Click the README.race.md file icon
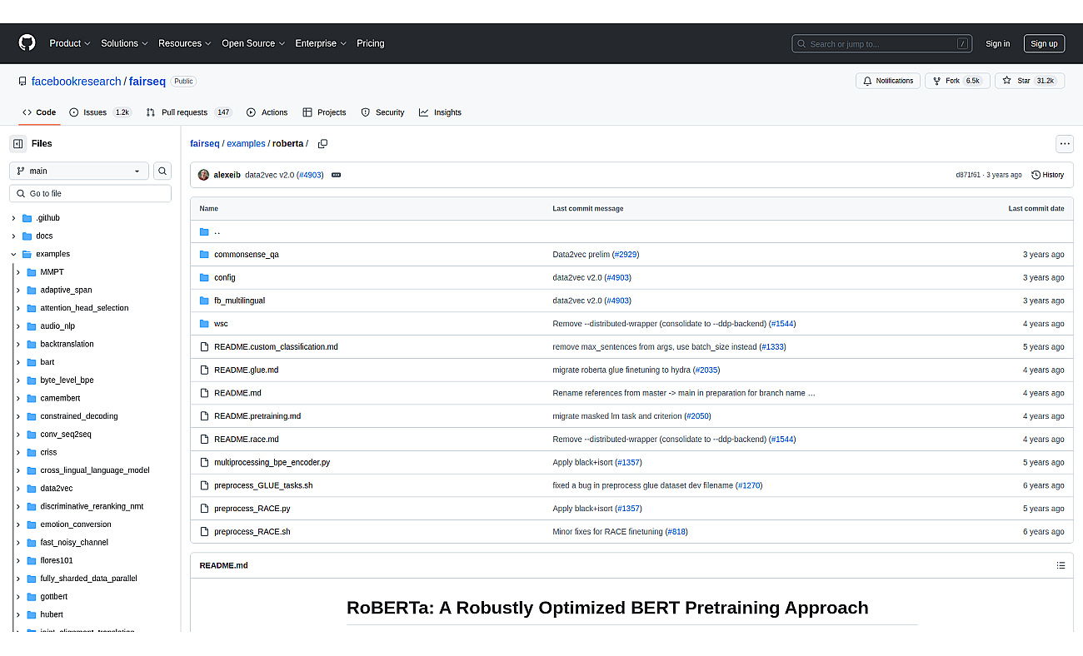The width and height of the screenshot is (1083, 656). pos(204,439)
